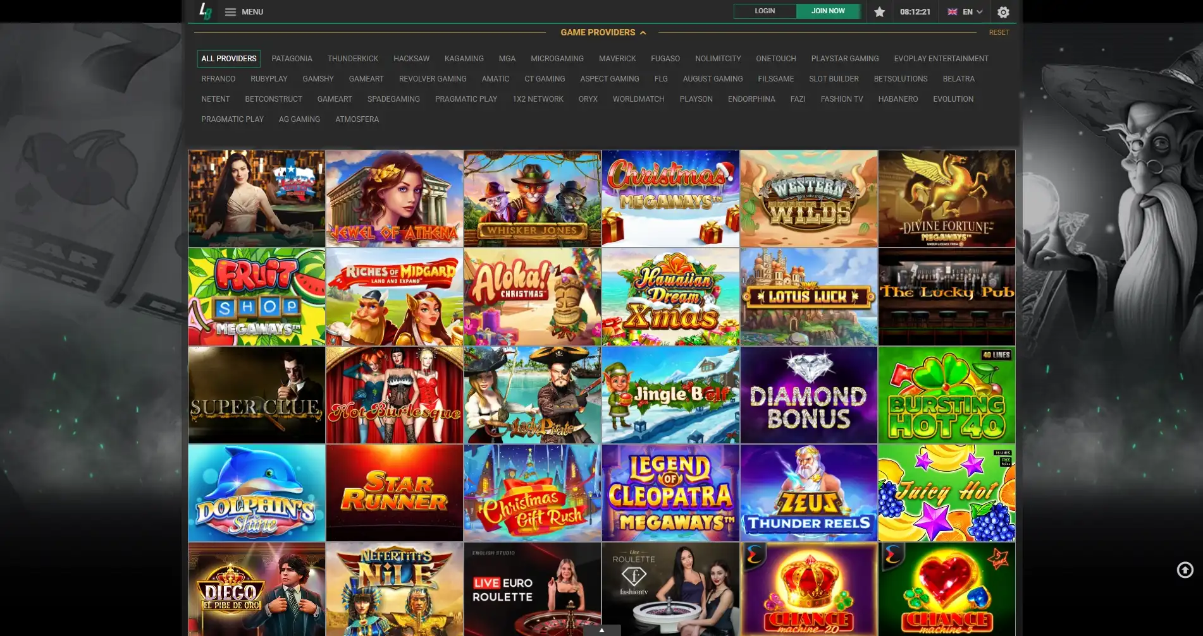Open the Western Wilds game thumbnail

click(x=808, y=198)
